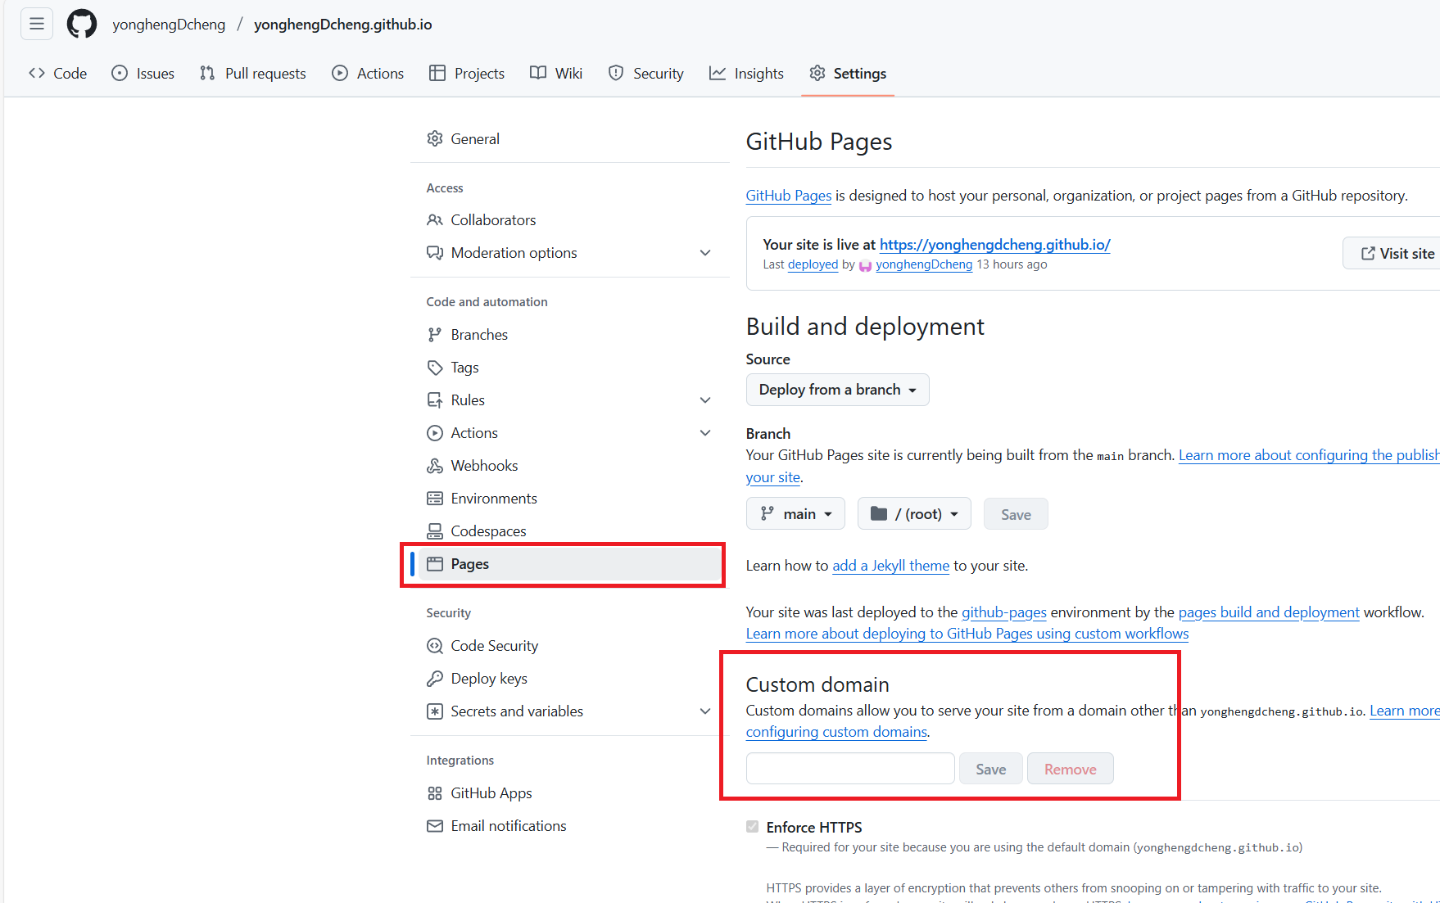Open the hamburger navigation menu
Image resolution: width=1440 pixels, height=903 pixels.
pyautogui.click(x=37, y=25)
